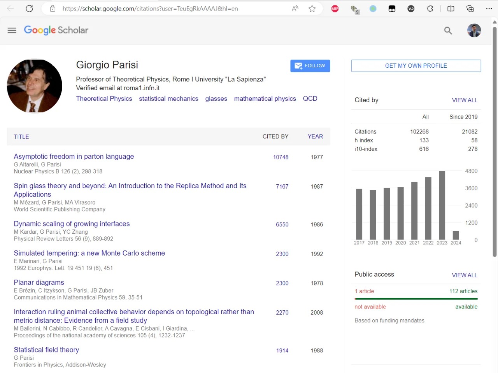Click VIEW ALL next to Cited by
The height and width of the screenshot is (373, 498).
465,100
